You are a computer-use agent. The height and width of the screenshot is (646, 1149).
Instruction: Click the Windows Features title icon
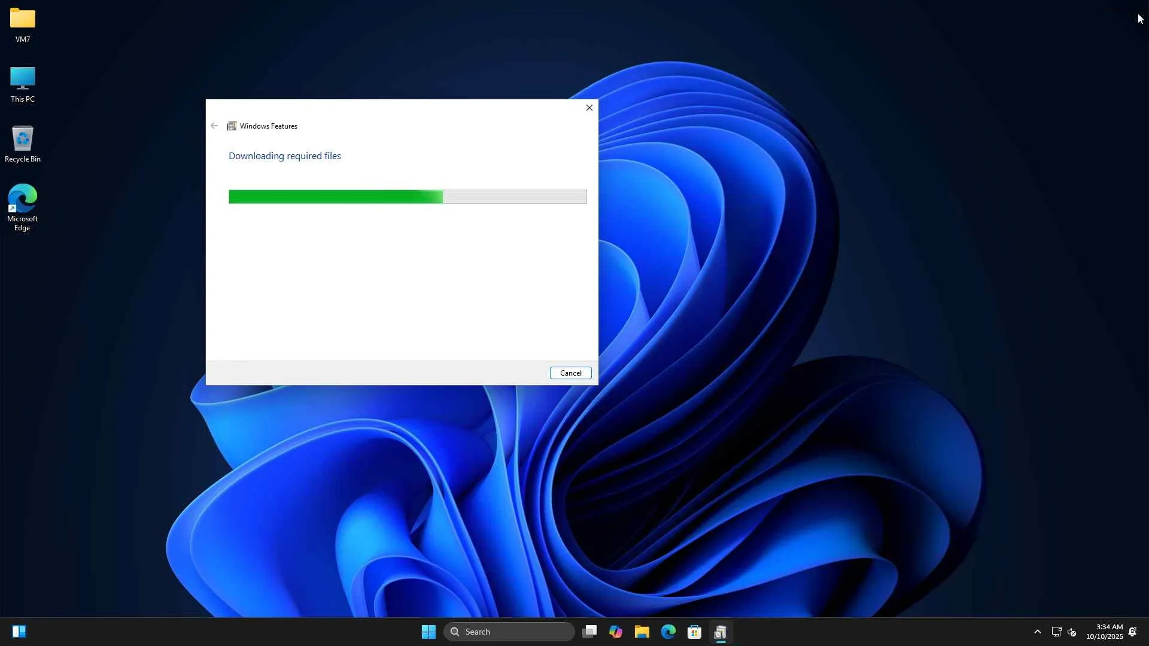[232, 126]
